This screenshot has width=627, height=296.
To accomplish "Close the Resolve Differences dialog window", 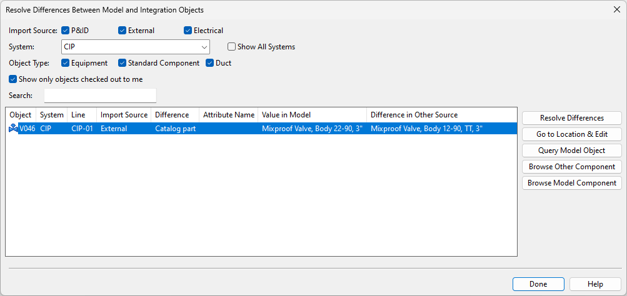I will click(616, 10).
